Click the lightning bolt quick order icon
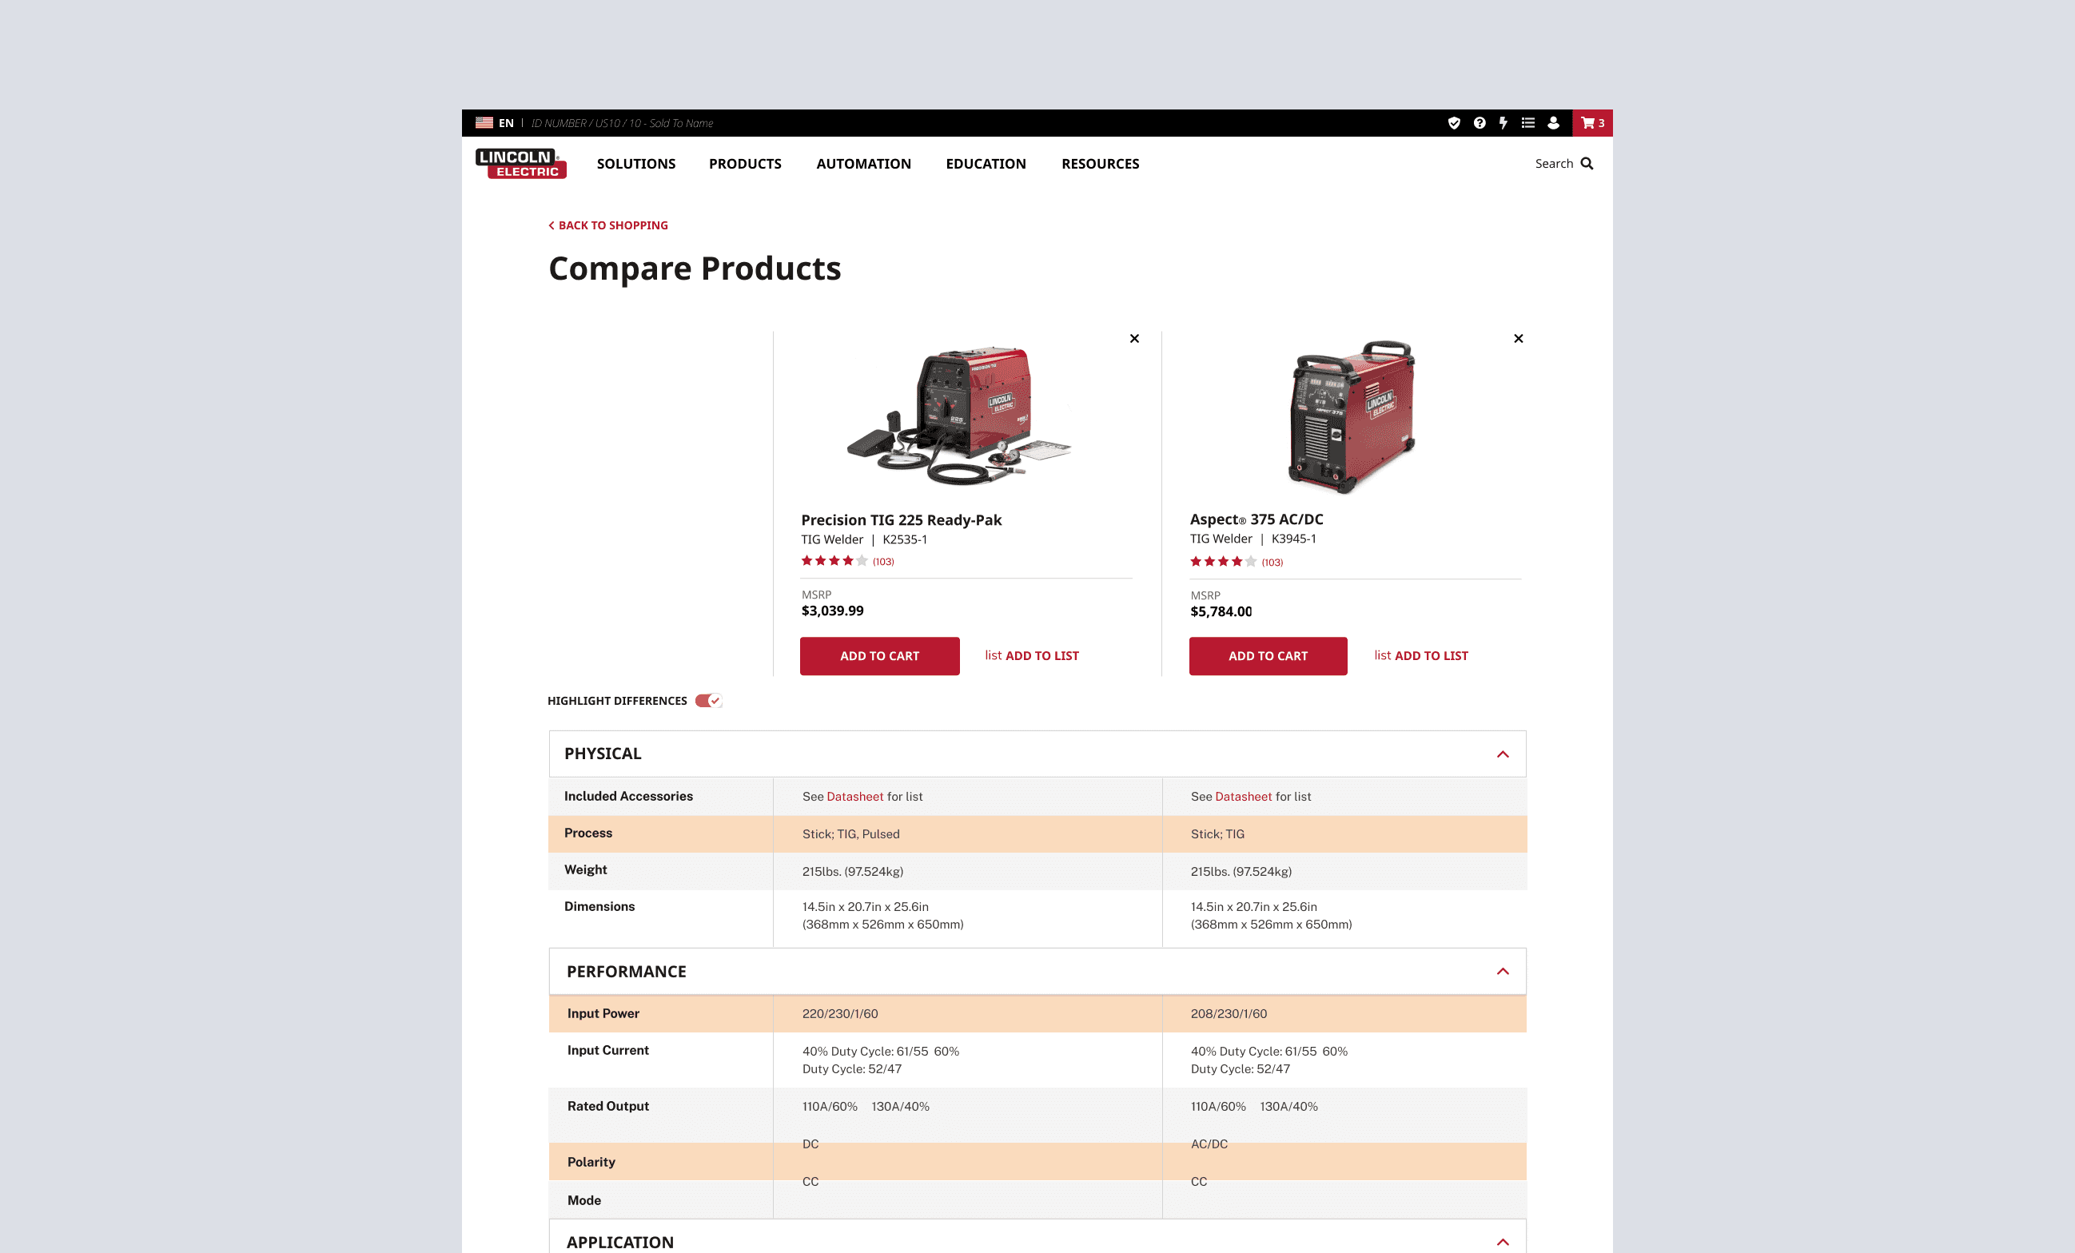 tap(1503, 123)
